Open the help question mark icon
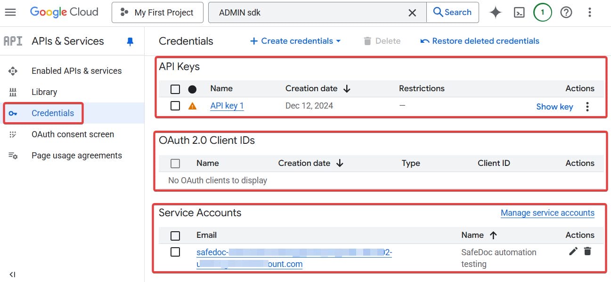 pos(566,13)
